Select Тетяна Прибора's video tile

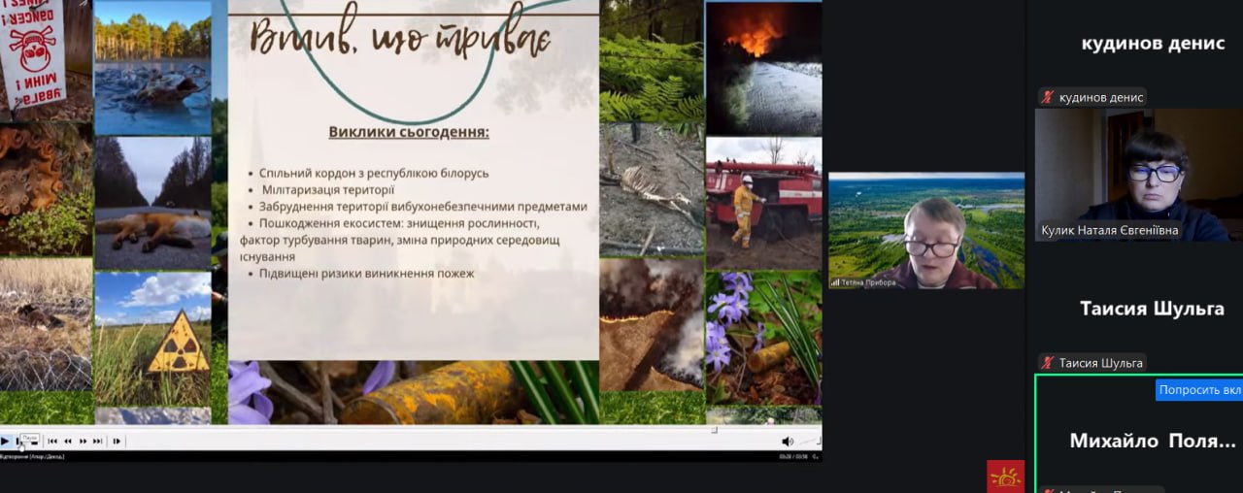(x=926, y=231)
